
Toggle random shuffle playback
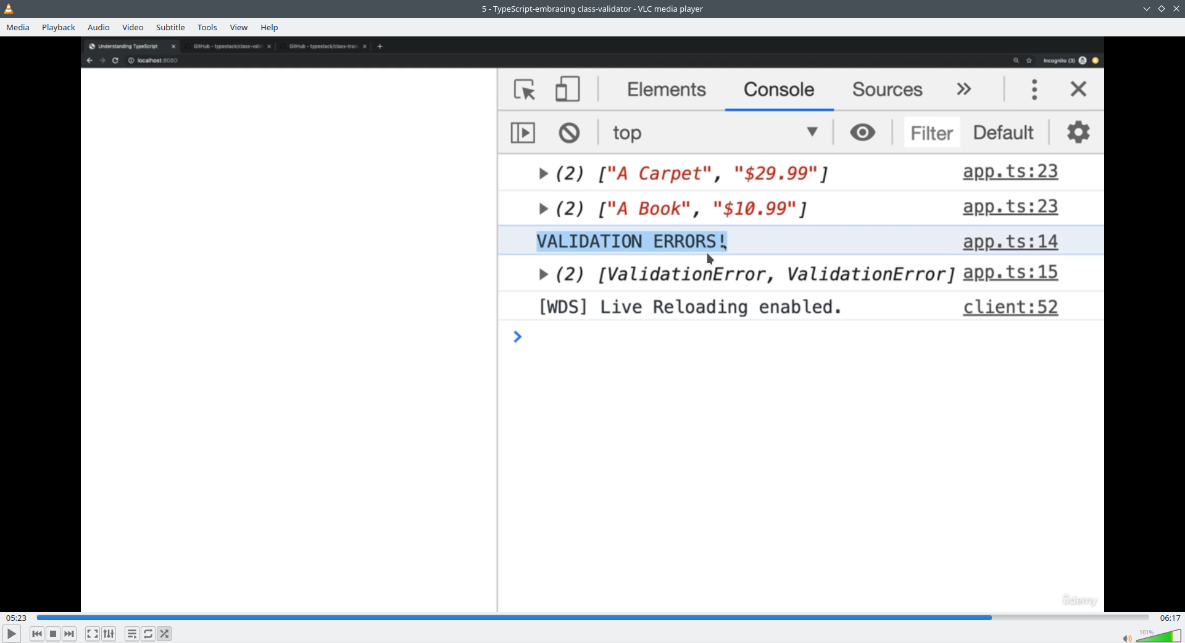click(x=165, y=634)
